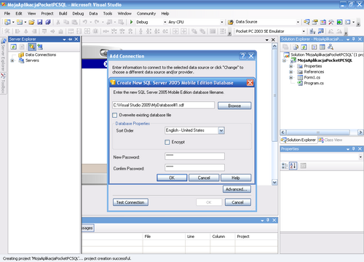Click the green Start Debugging play icon
The width and height of the screenshot is (364, 262).
coord(131,22)
